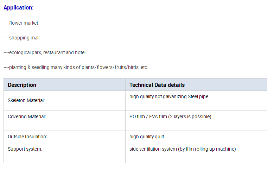This screenshot has width=274, height=170.
Task: Click side ventilation system description
Action: click(x=183, y=149)
